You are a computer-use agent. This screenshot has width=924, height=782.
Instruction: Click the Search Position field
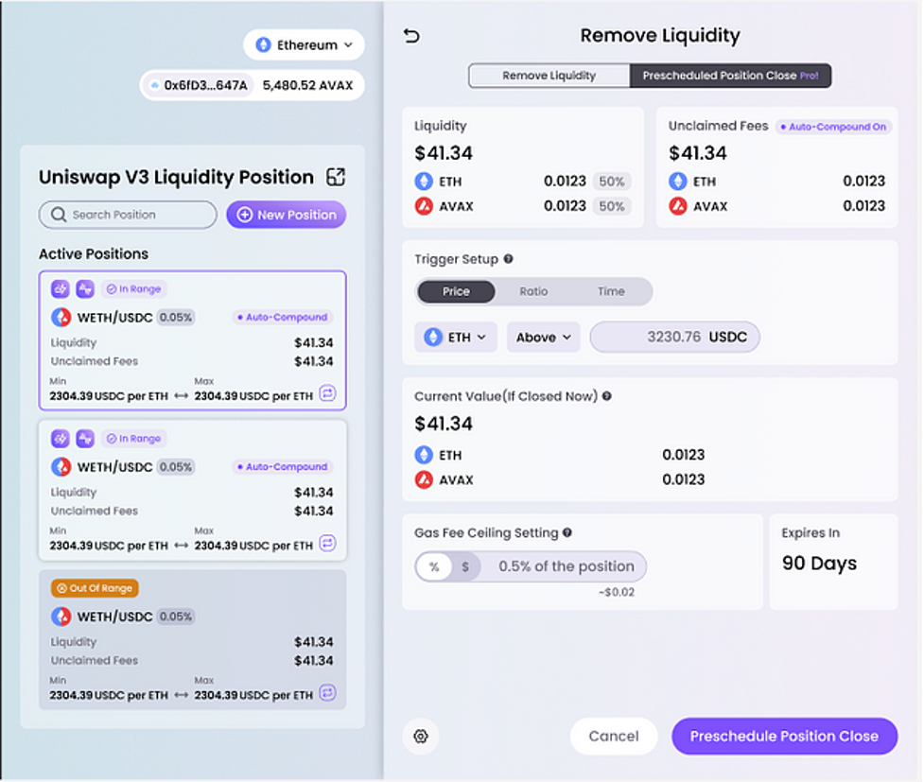point(128,215)
